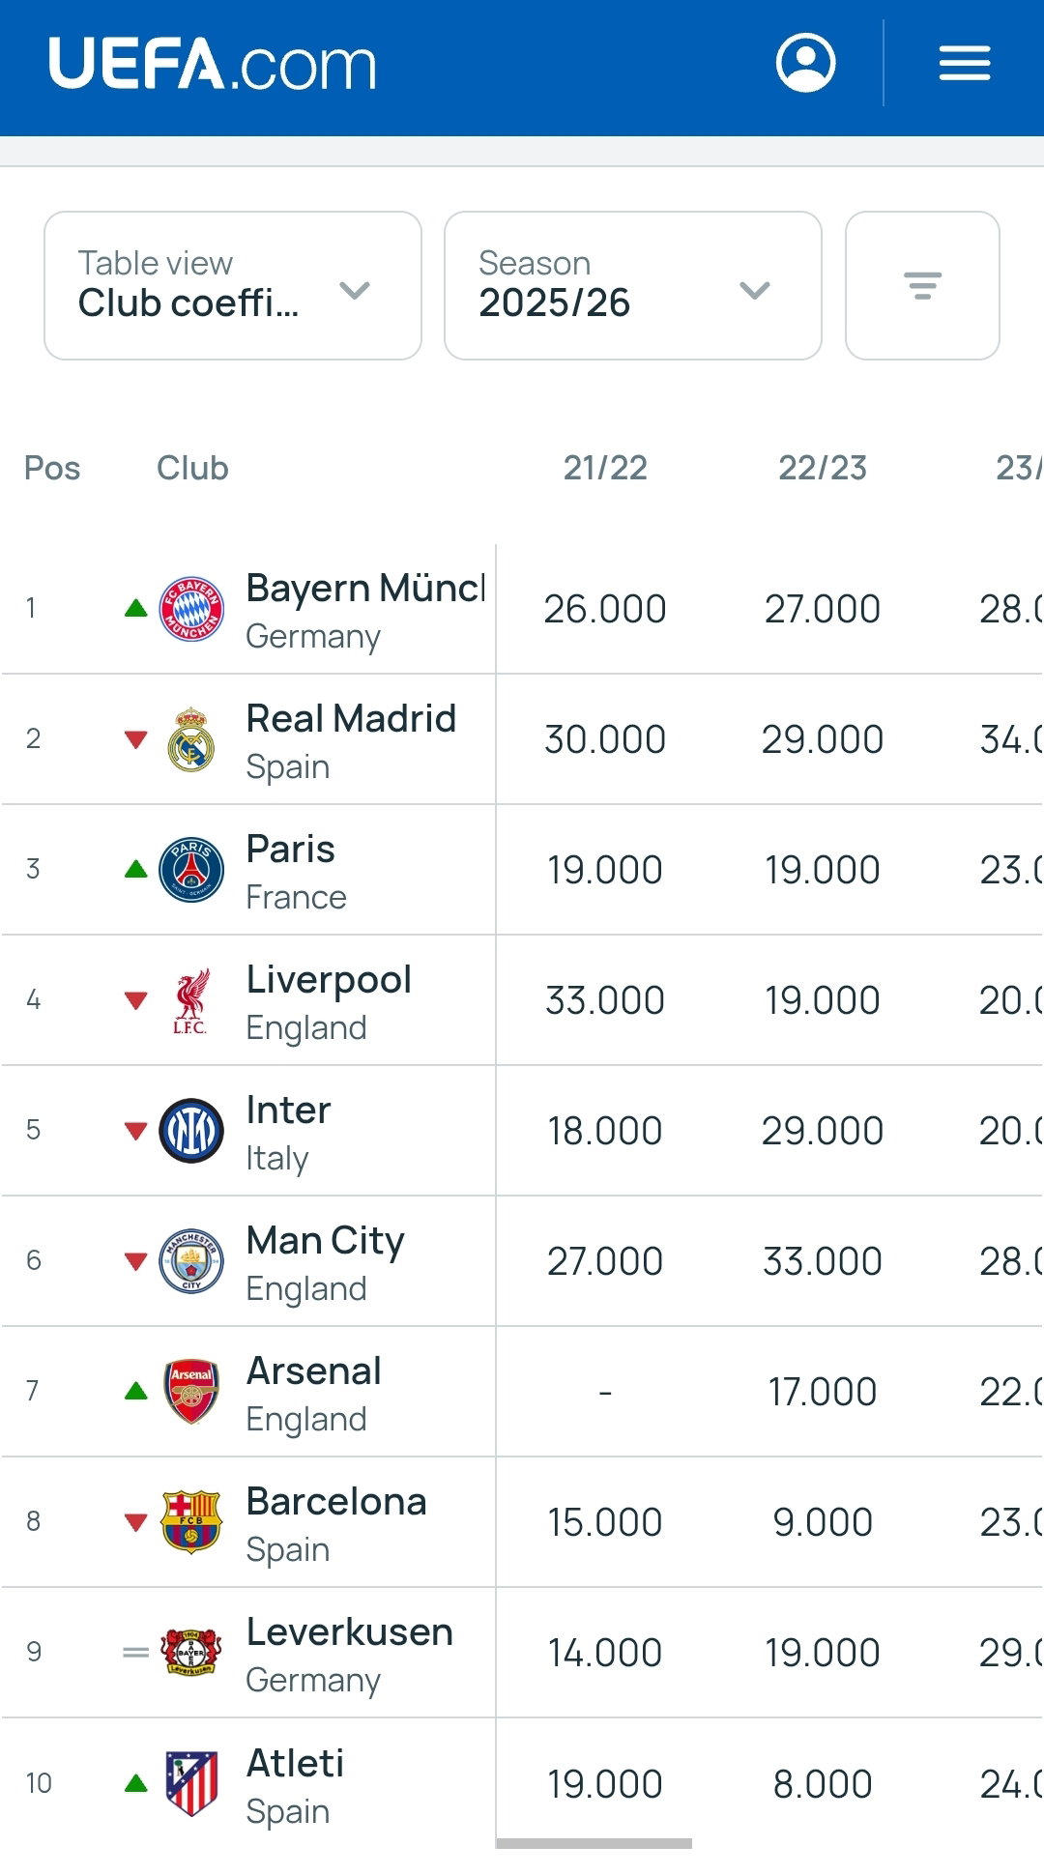Click the UEFA.com logo
The width and height of the screenshot is (1044, 1875).
[213, 64]
